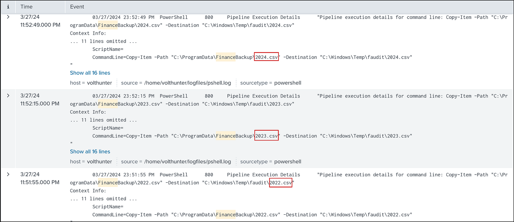Select the Event column header
514x222 pixels.
(77, 7)
